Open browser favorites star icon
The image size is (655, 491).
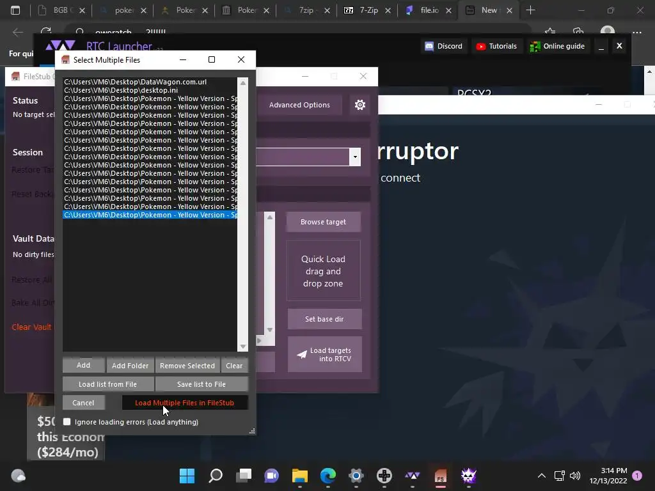coord(550,32)
